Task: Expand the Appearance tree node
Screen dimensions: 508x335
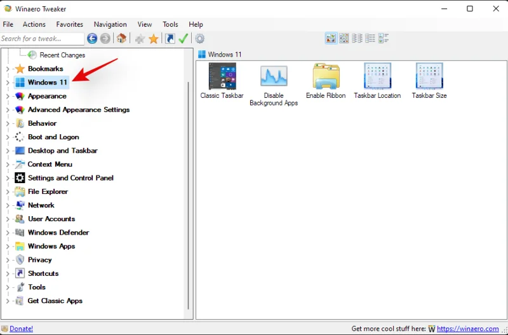Action: tap(8, 96)
